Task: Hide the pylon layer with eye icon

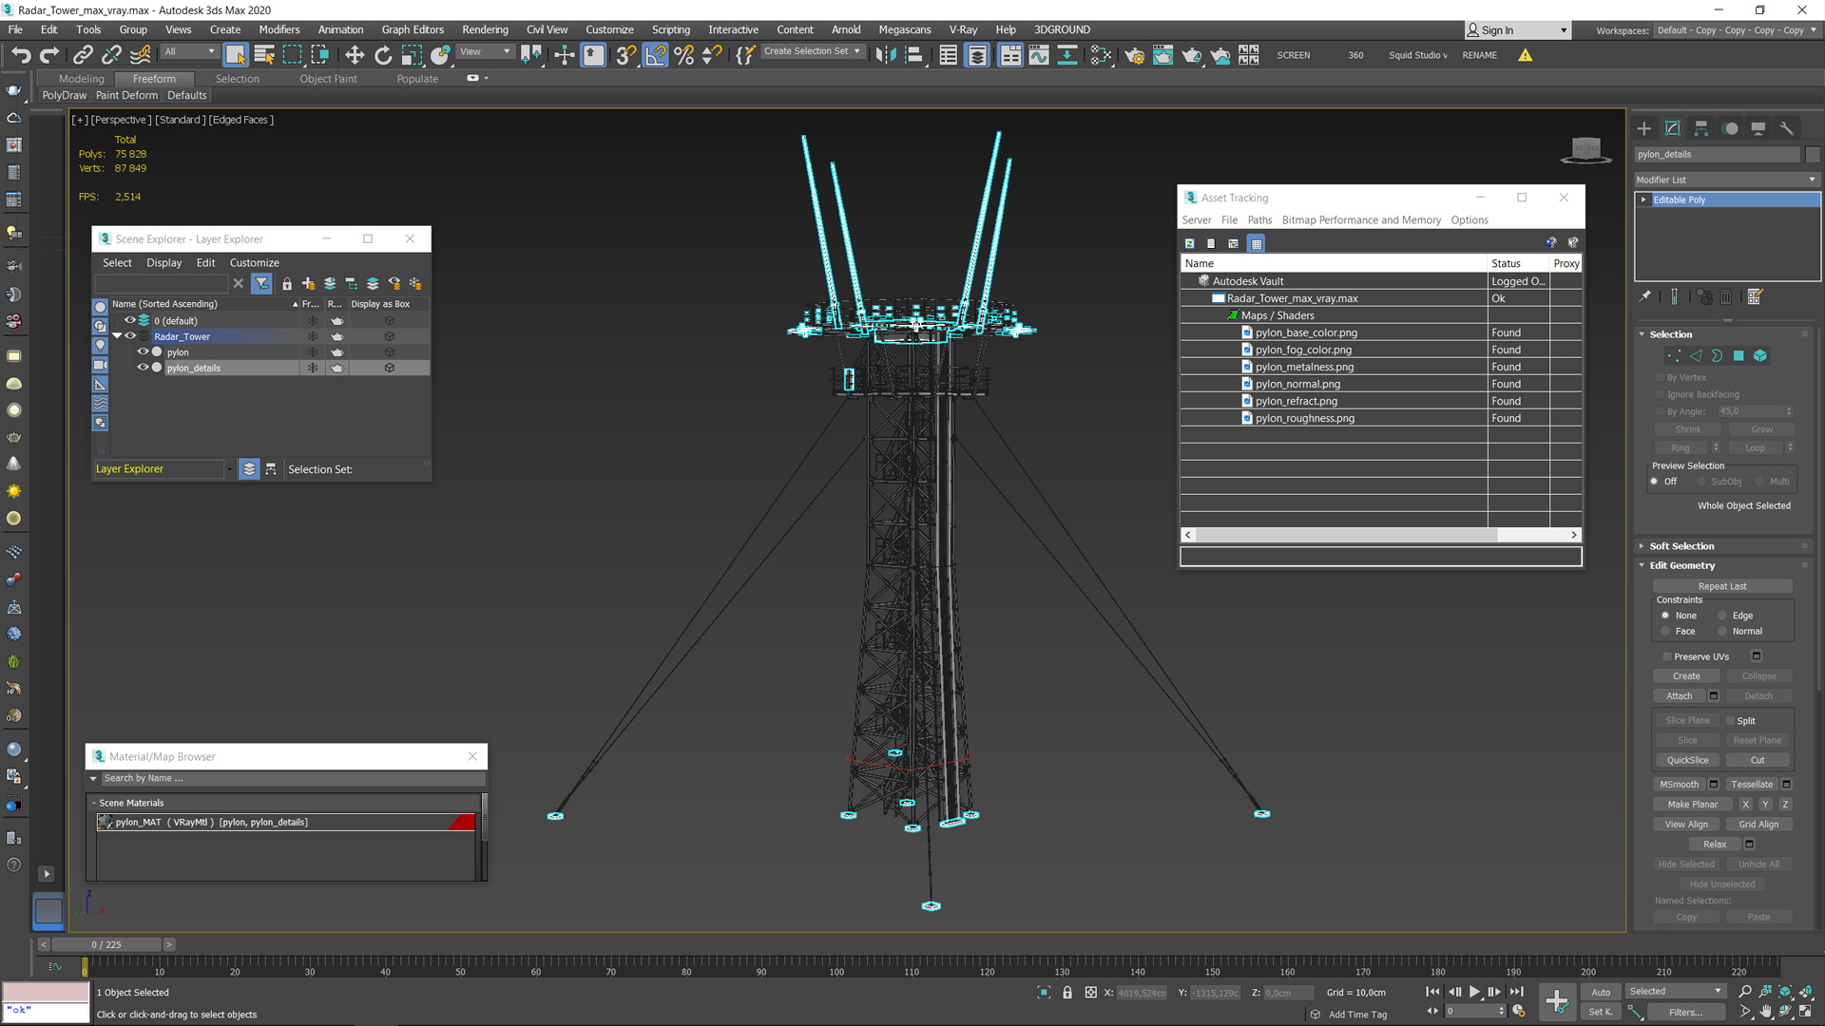Action: 143,352
